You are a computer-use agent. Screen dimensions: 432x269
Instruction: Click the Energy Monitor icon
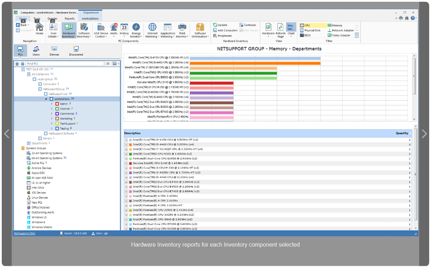pos(136,30)
